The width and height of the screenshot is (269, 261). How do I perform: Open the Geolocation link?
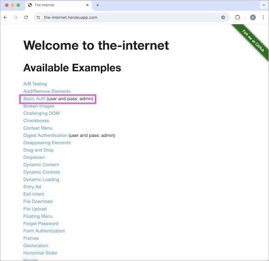pyautogui.click(x=36, y=246)
